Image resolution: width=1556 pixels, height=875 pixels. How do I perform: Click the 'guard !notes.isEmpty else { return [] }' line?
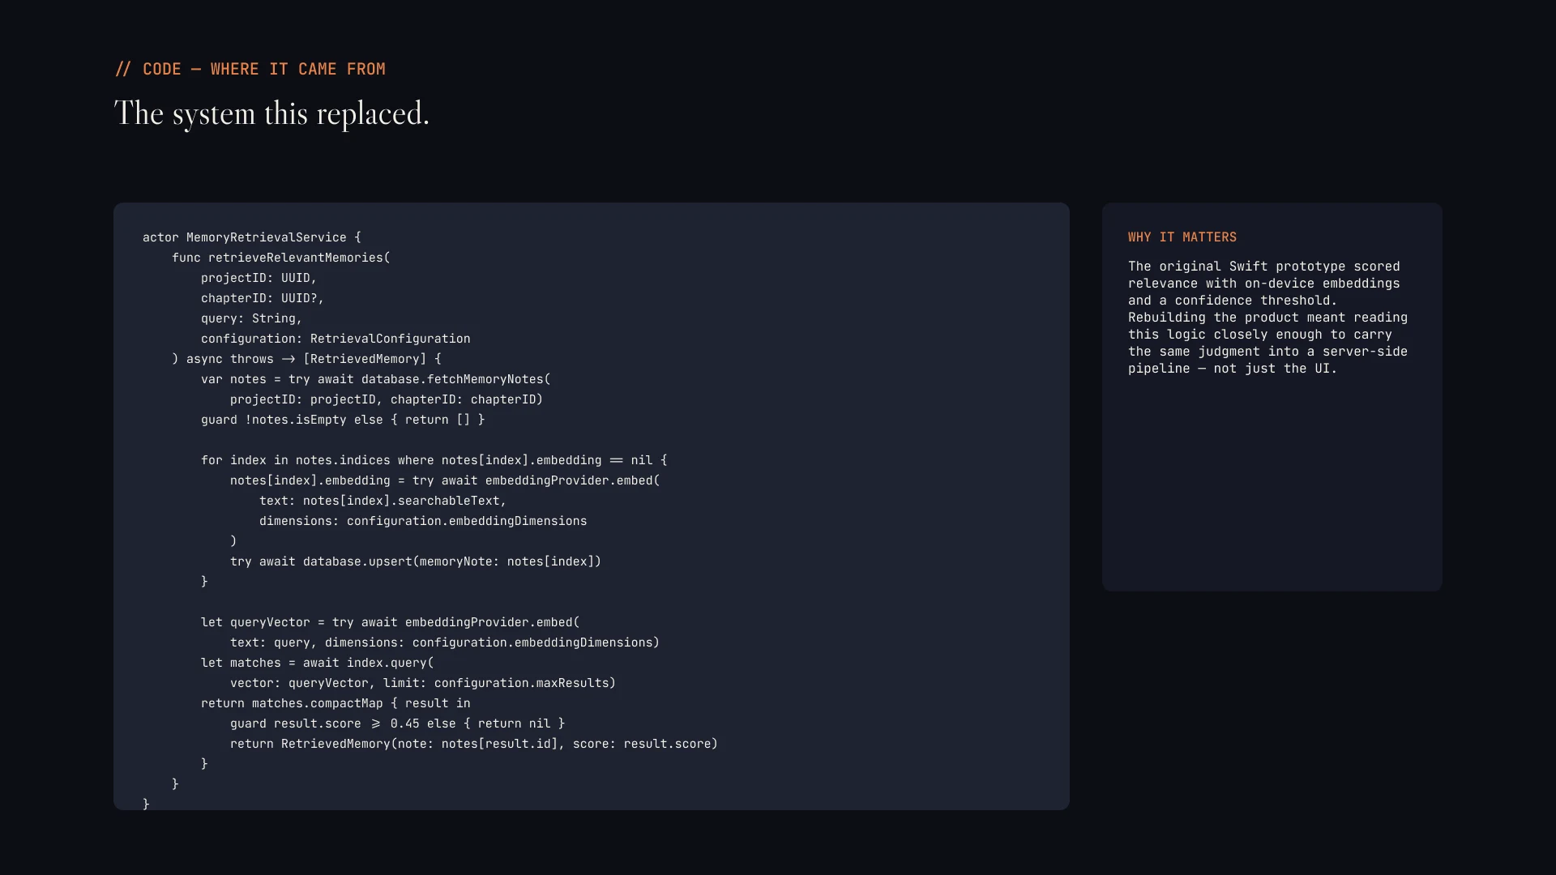[343, 420]
